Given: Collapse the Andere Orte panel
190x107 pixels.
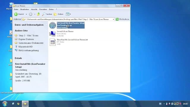Looking at the screenshot, I should [21, 31].
